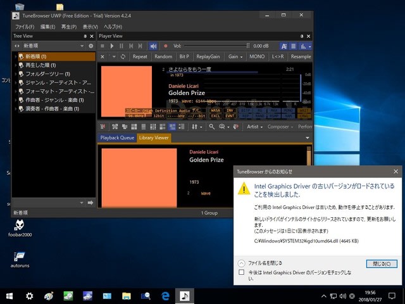Open the tab list dropdown arrow
The width and height of the screenshot is (405, 304).
pyautogui.click(x=308, y=138)
